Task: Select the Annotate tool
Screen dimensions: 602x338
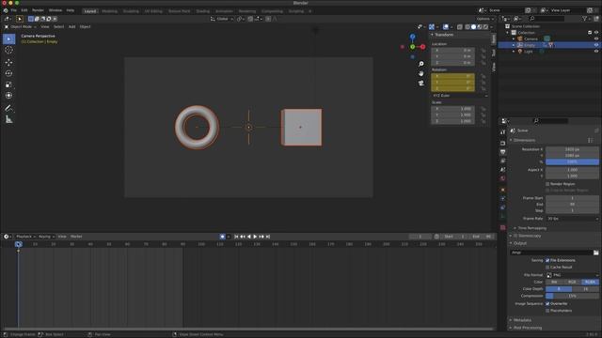Action: click(8, 108)
